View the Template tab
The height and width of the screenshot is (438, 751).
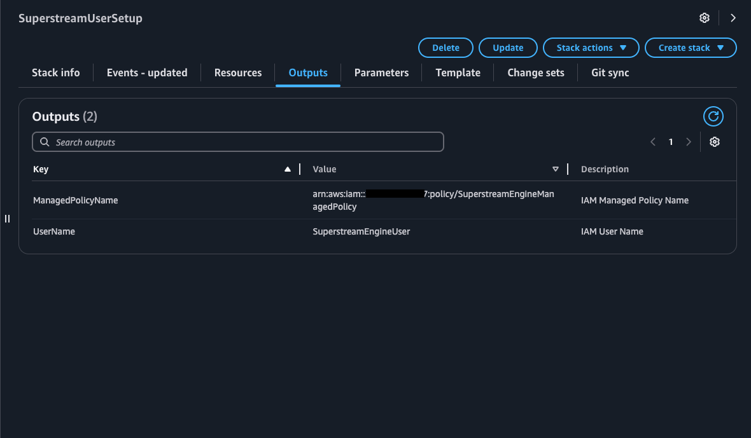[458, 72]
